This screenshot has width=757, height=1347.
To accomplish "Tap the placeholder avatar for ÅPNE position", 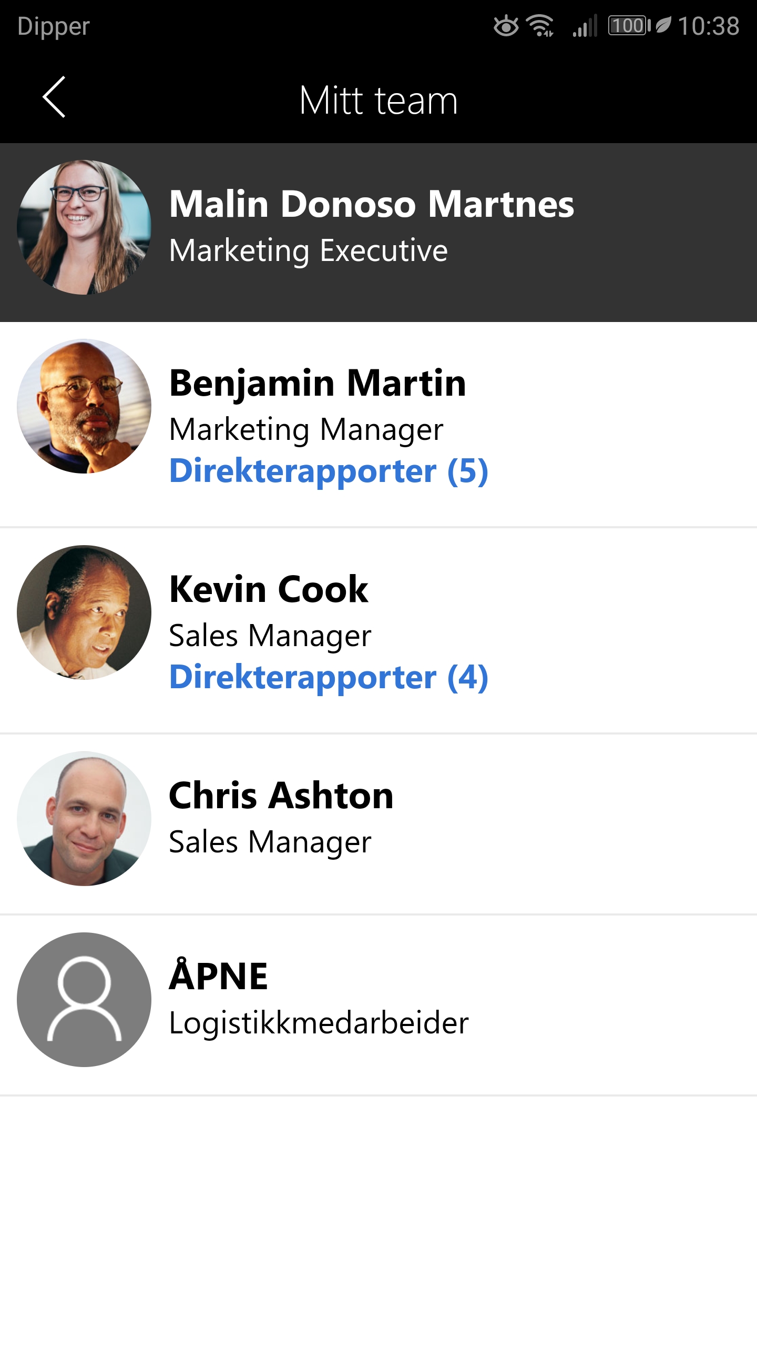I will click(84, 1000).
